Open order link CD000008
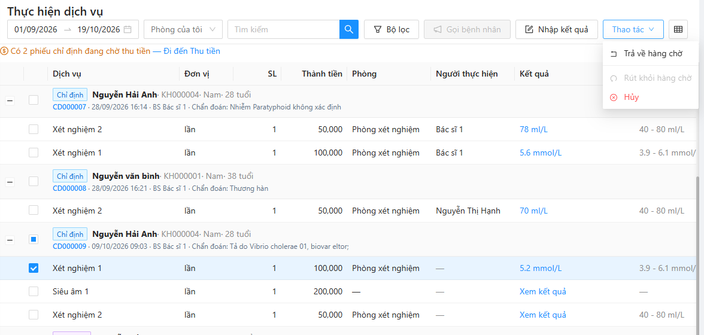This screenshot has height=335, width=704. [x=69, y=188]
